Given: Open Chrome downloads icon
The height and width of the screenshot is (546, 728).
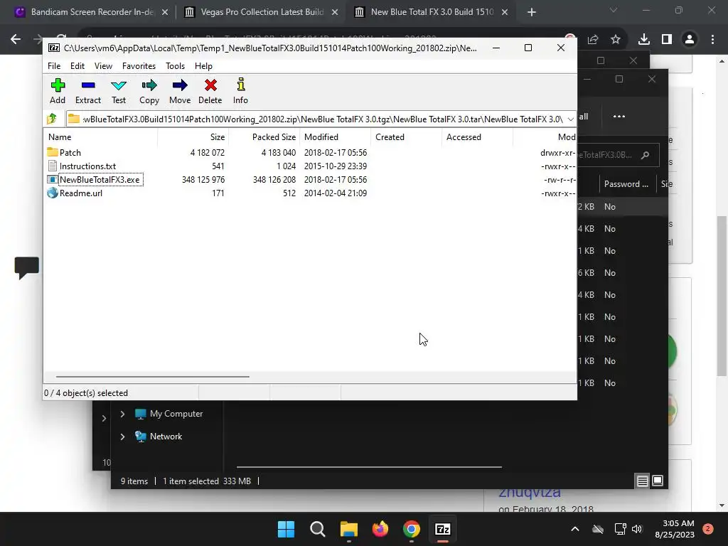Looking at the screenshot, I should point(644,40).
